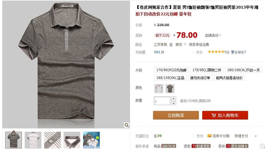The width and height of the screenshot is (265, 149).
Task: Click the credit card icon beside 信用卡分期
Action: [x=209, y=136]
